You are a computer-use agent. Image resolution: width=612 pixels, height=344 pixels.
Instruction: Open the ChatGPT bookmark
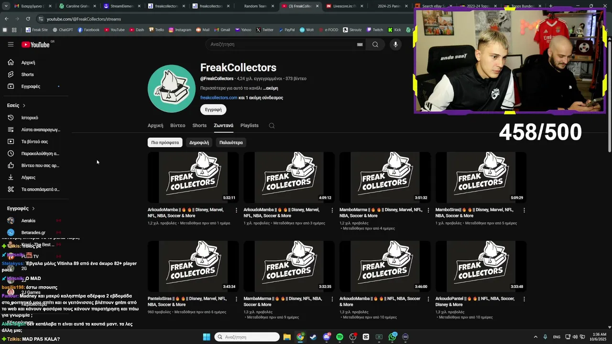click(62, 30)
